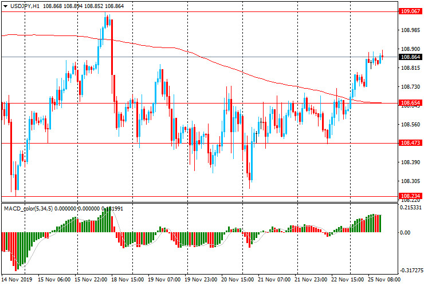The image size is (424, 286).
Task: Click the 14 Nov 2019 date label
Action: [17, 279]
